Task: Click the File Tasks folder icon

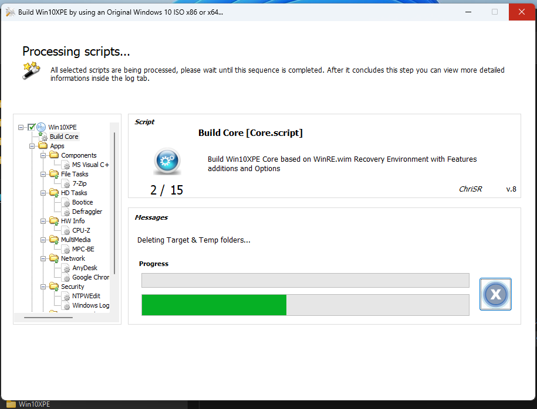Action: [54, 174]
